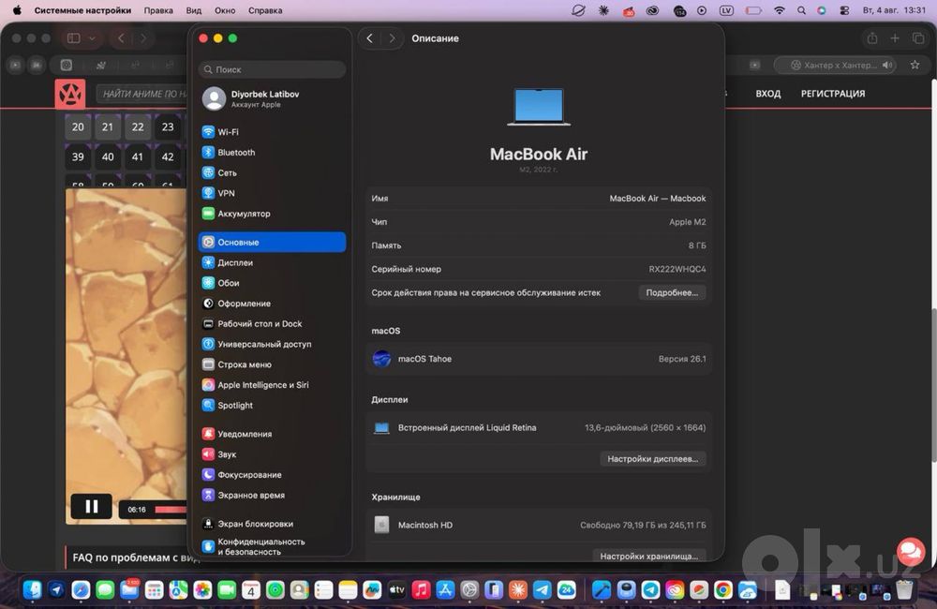Open new tab in Safari window
Screen dimensions: 937x609
point(895,38)
